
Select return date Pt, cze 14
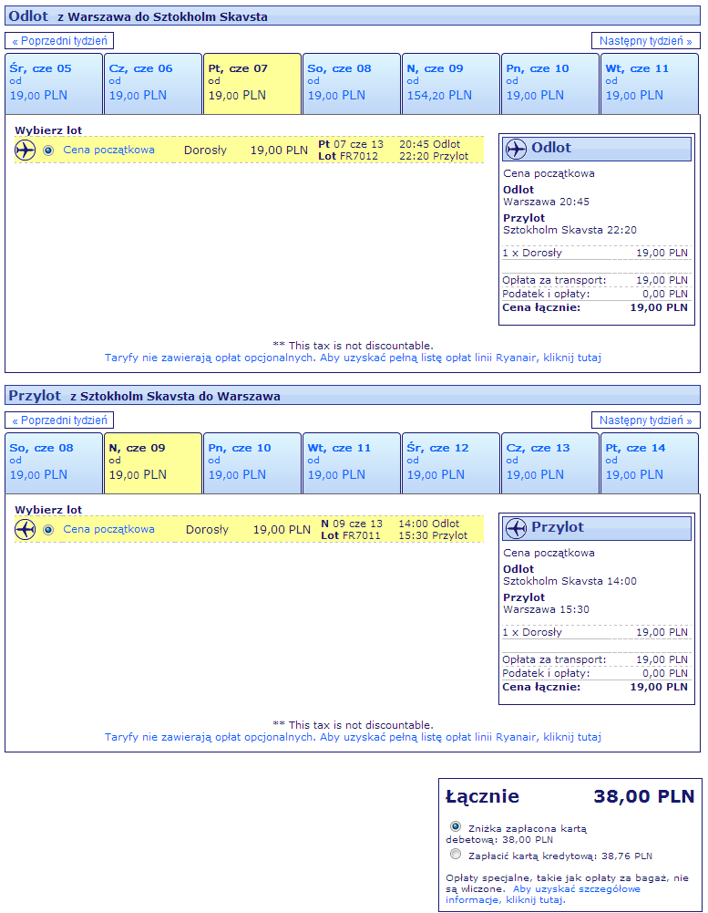click(x=650, y=463)
